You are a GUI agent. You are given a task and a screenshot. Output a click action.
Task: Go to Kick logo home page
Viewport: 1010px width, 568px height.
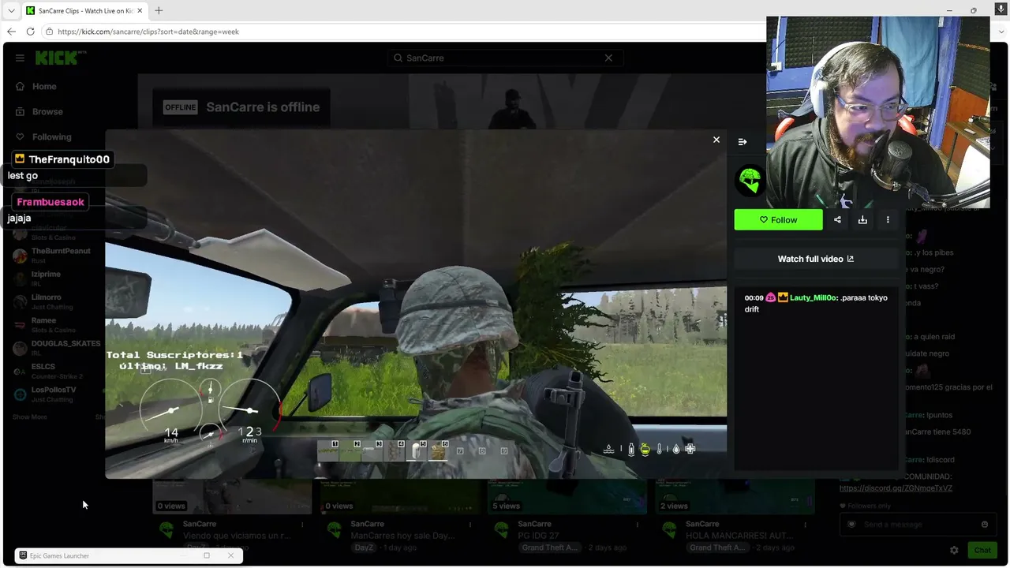pyautogui.click(x=61, y=58)
